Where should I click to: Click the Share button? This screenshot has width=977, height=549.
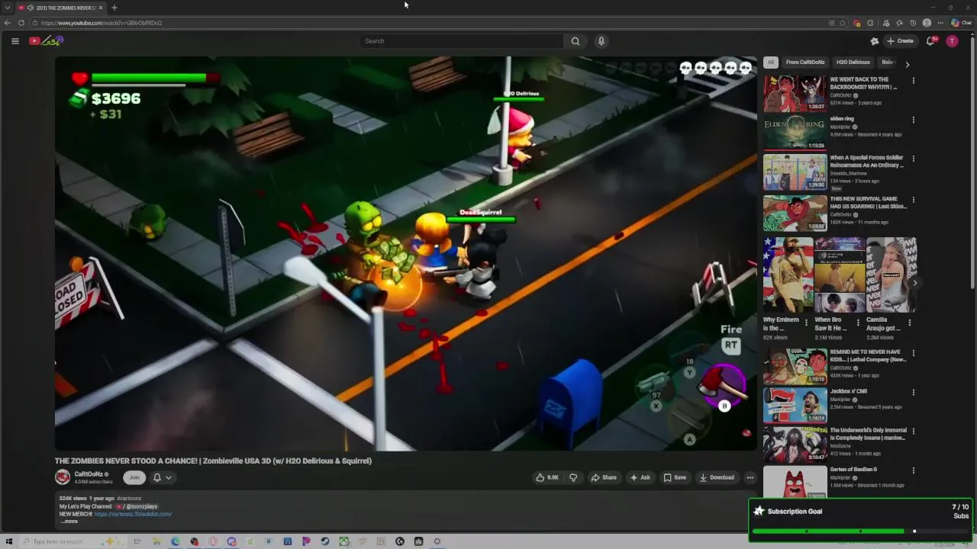click(604, 477)
